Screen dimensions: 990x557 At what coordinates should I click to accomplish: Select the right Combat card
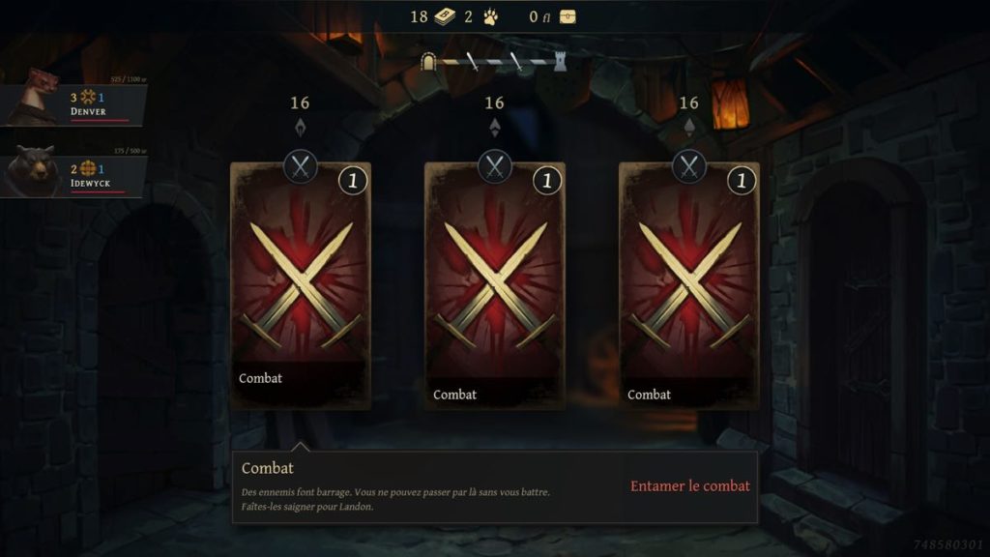coord(689,285)
